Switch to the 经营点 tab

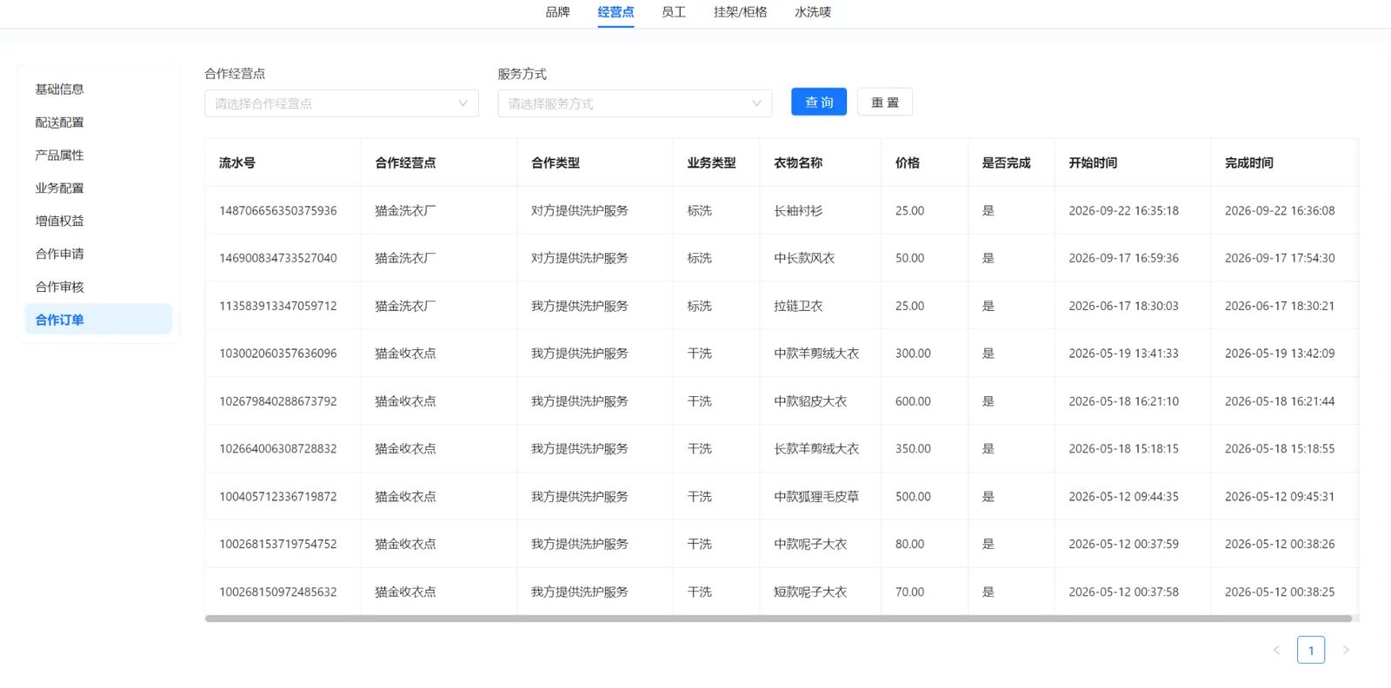(616, 12)
